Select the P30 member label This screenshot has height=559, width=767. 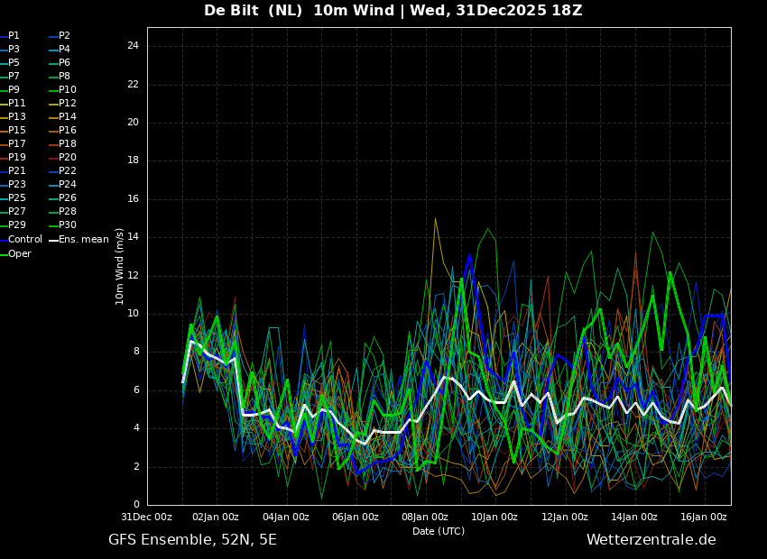click(63, 225)
